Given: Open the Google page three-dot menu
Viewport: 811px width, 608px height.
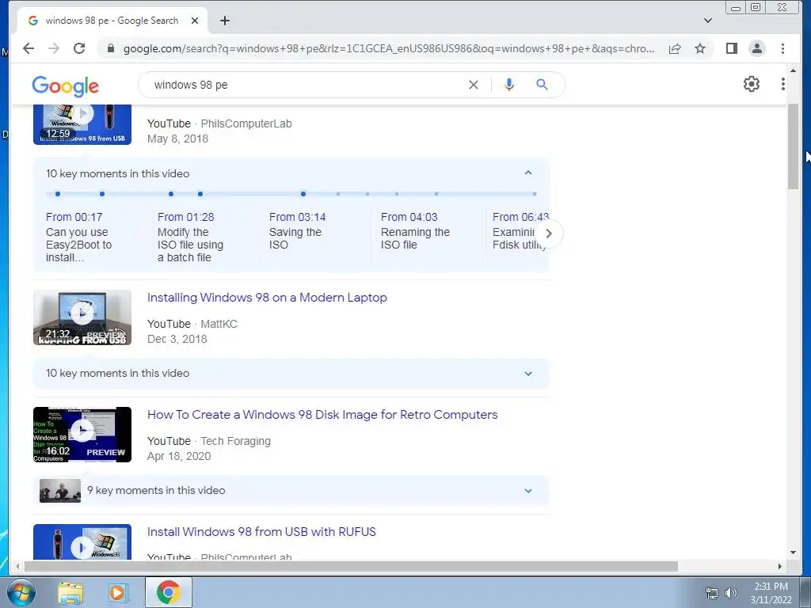Looking at the screenshot, I should pyautogui.click(x=782, y=84).
